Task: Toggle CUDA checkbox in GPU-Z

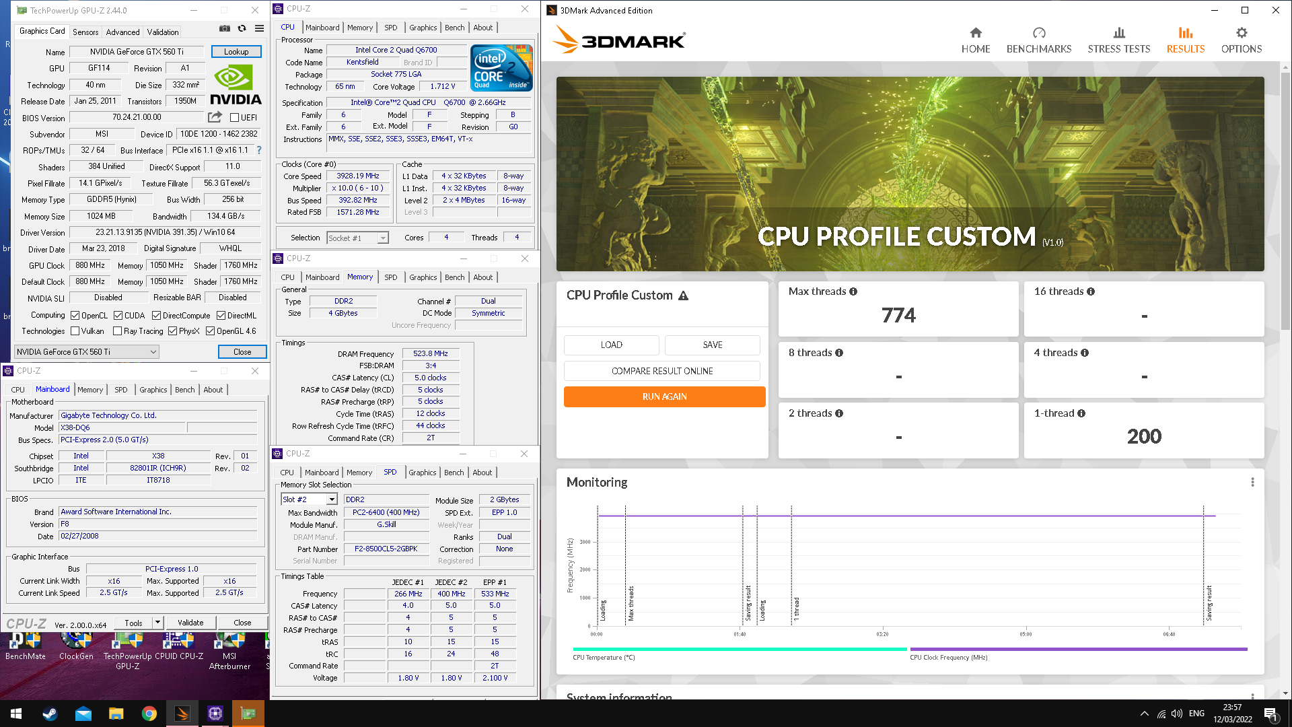Action: 118,316
